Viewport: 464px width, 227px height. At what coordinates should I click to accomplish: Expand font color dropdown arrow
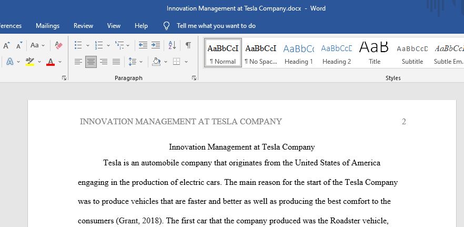pyautogui.click(x=60, y=62)
